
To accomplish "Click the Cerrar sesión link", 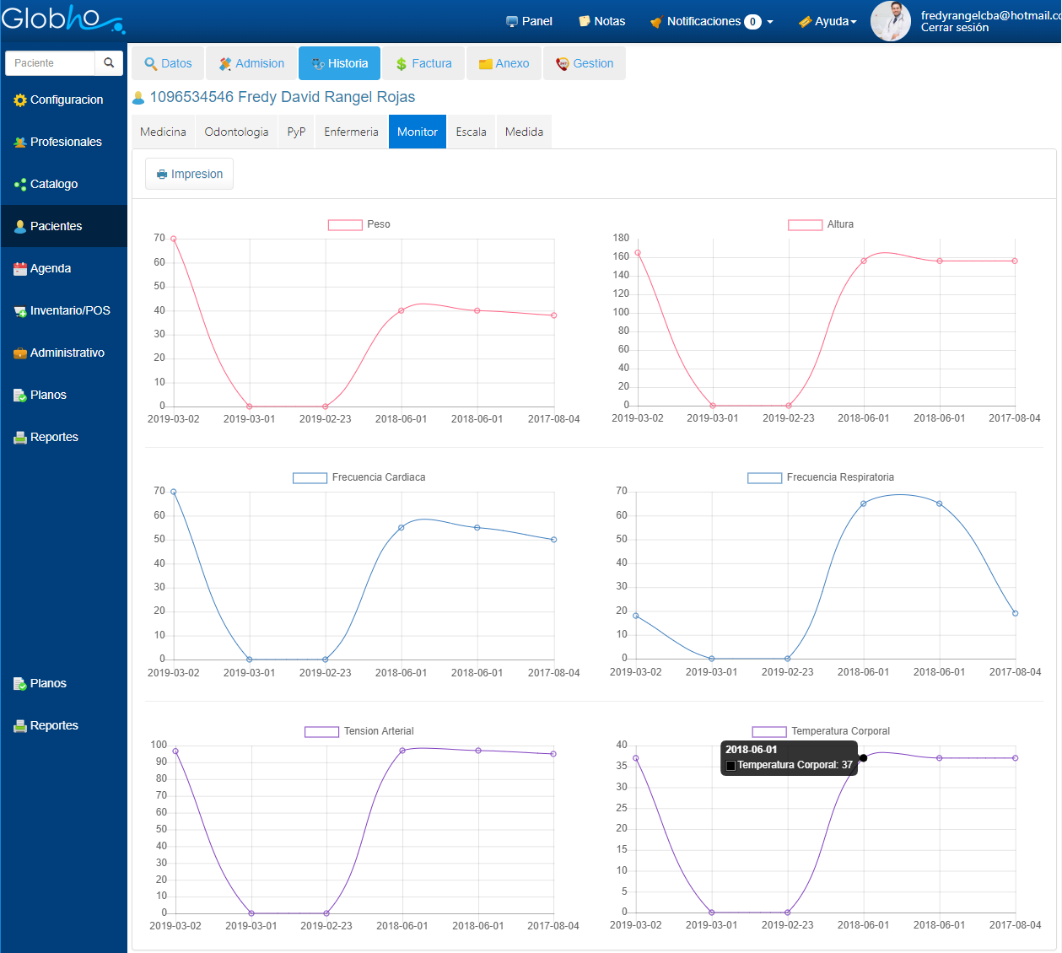I will [x=954, y=28].
